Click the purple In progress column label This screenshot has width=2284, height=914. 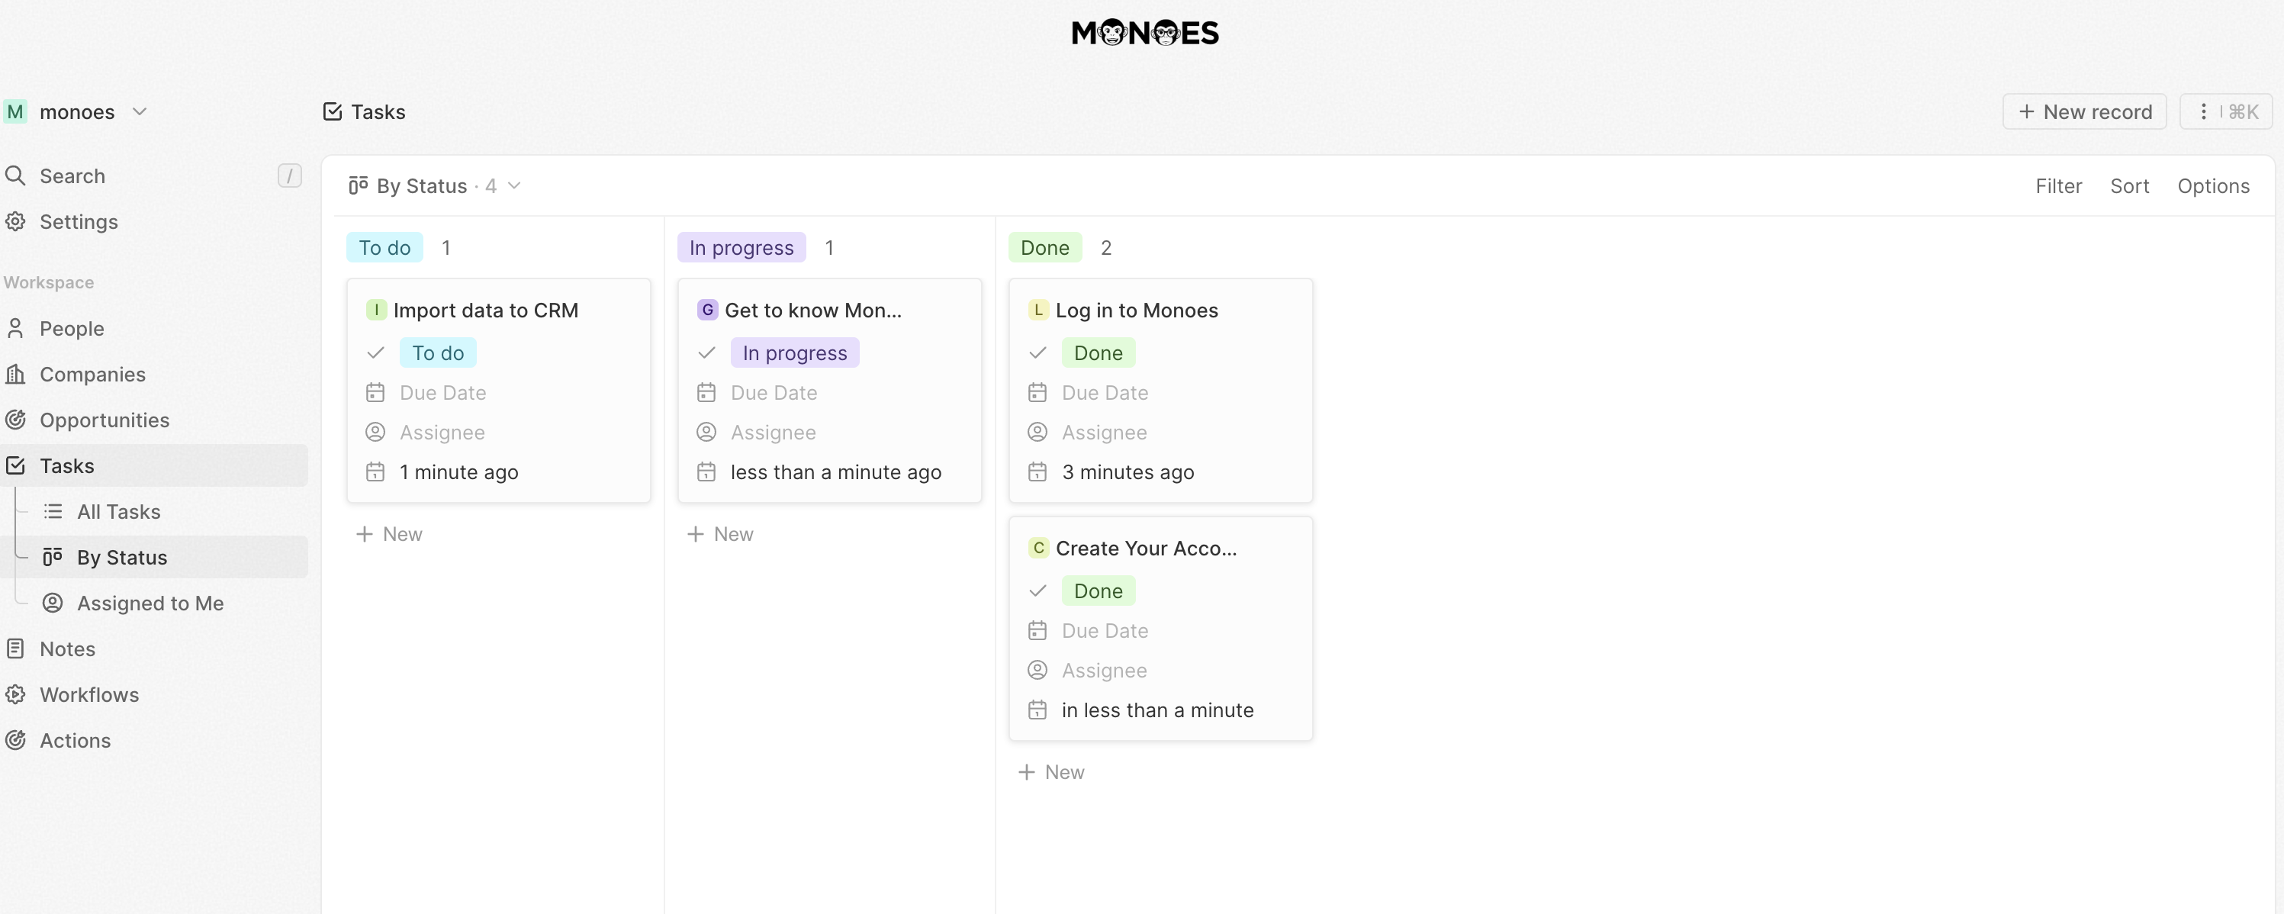pos(740,248)
